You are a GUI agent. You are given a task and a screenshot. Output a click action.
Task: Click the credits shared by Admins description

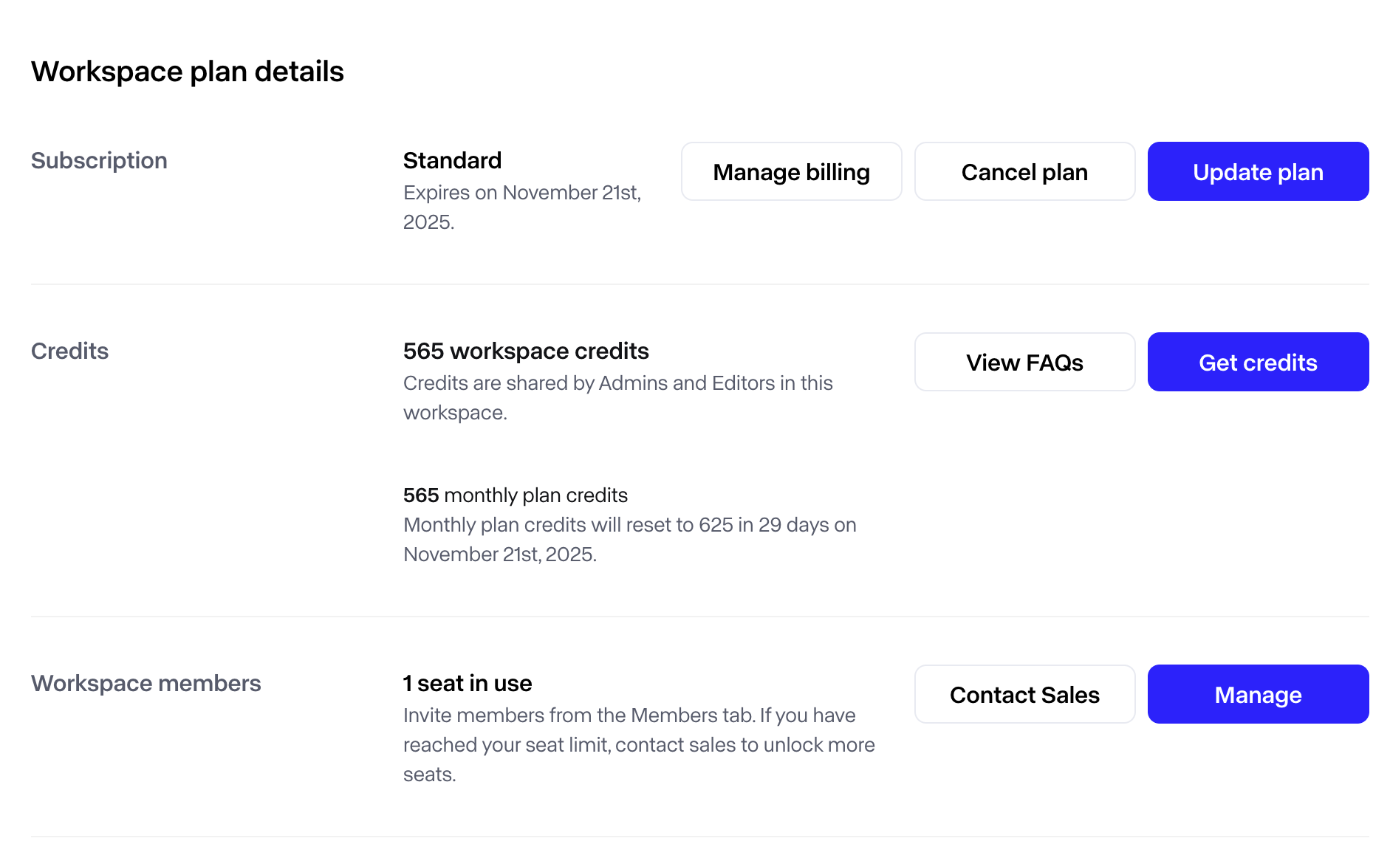click(617, 397)
